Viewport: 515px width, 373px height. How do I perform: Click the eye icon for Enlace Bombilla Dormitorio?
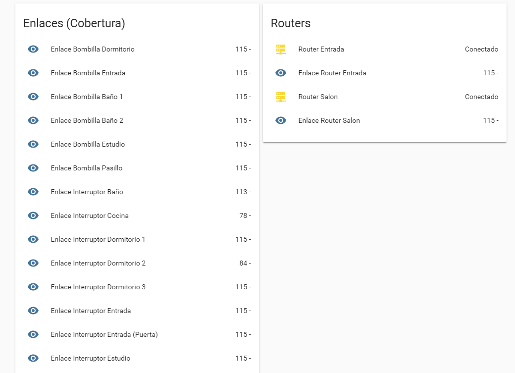coord(33,50)
